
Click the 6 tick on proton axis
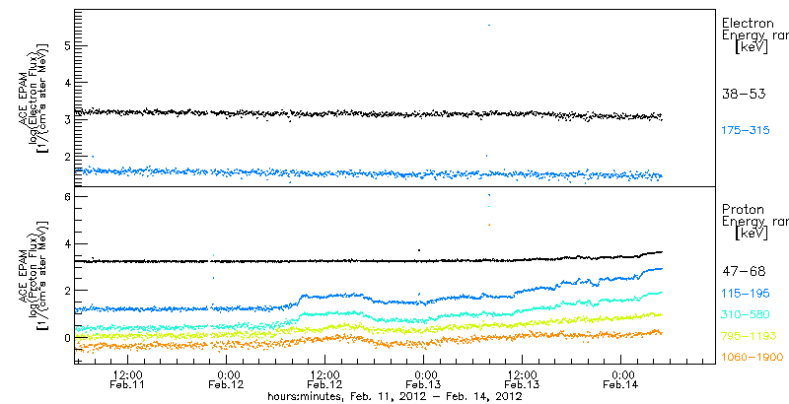[65, 196]
